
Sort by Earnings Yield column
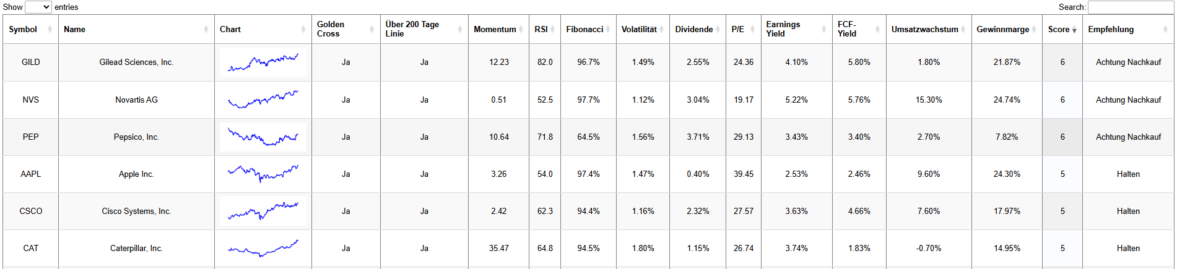click(x=783, y=29)
